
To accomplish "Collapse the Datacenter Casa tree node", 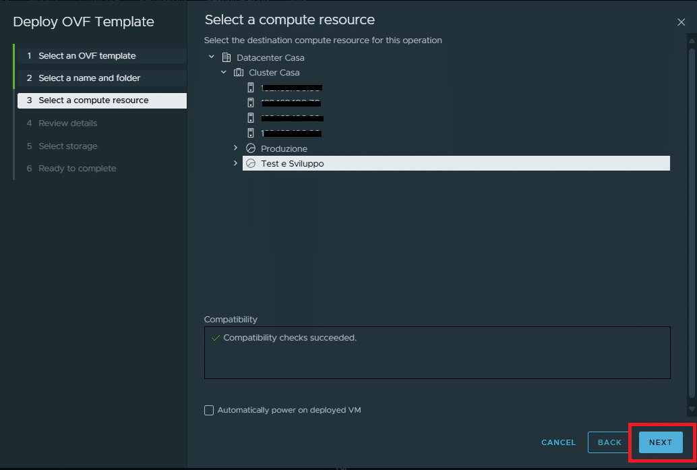I will [212, 58].
